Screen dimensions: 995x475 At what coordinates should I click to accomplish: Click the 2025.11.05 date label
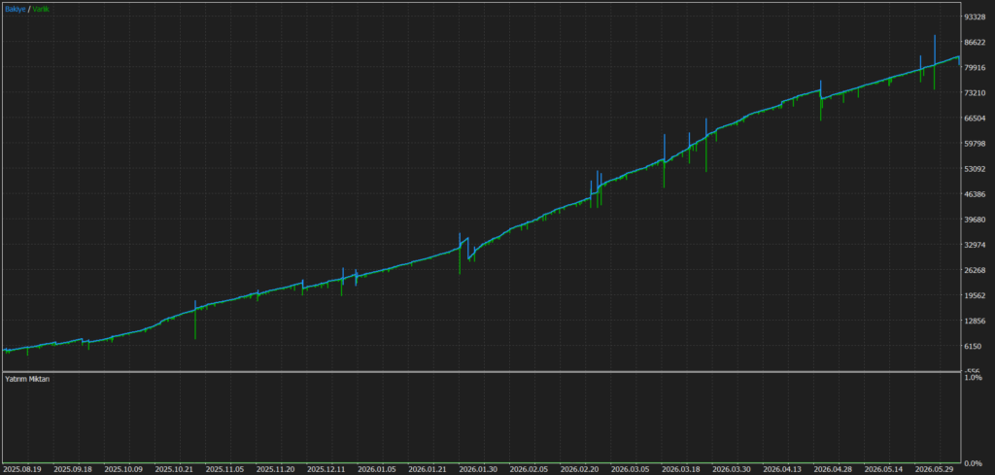[x=224, y=469]
